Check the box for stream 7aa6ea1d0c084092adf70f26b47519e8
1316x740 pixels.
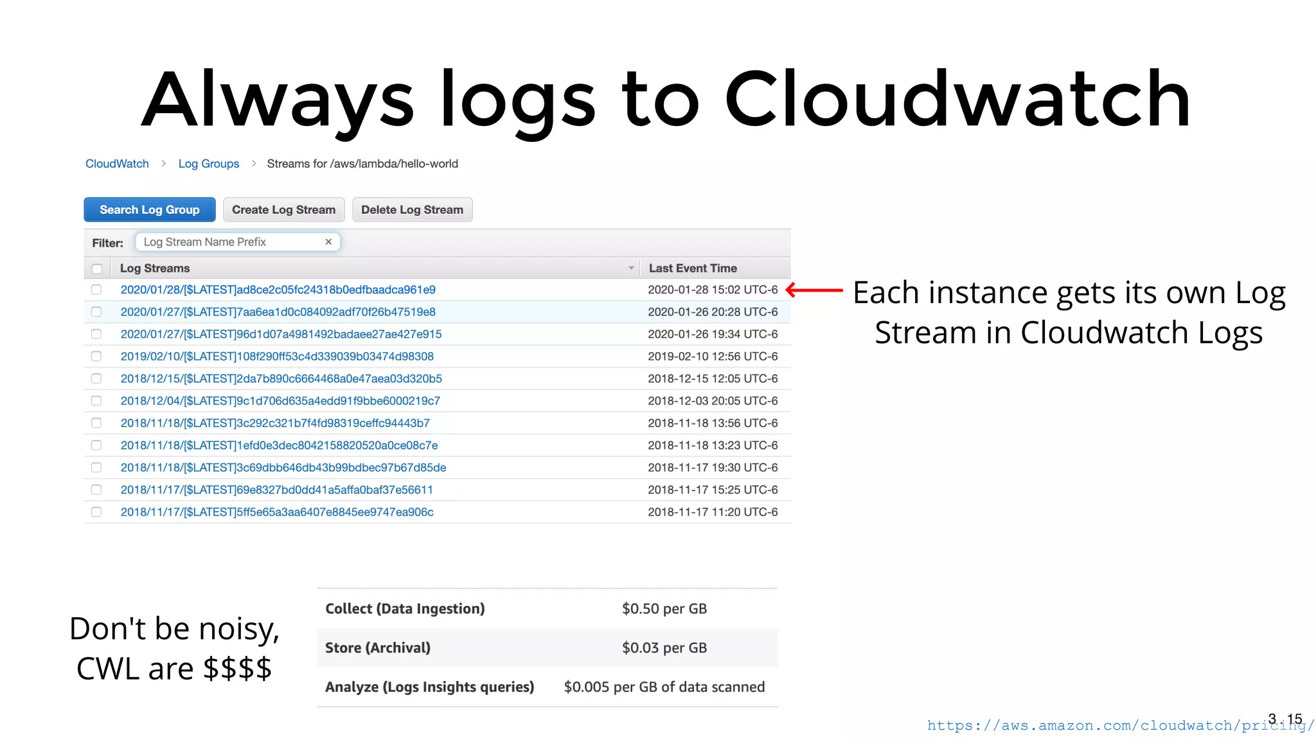(96, 312)
